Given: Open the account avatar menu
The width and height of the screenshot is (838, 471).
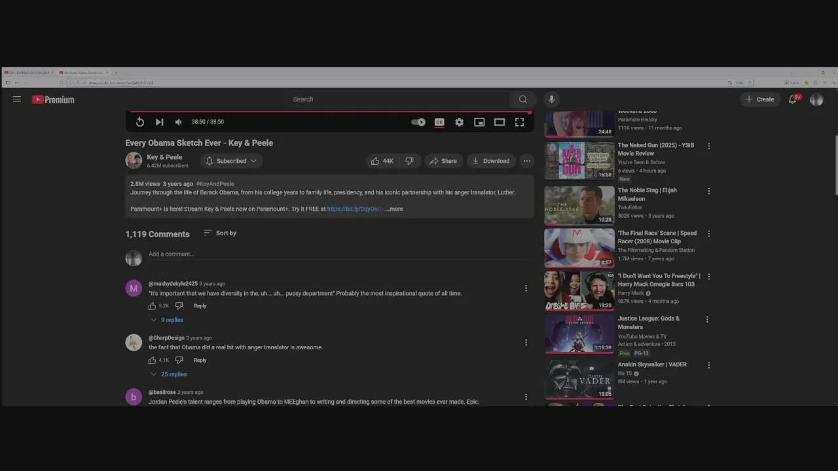Looking at the screenshot, I should click(x=816, y=99).
